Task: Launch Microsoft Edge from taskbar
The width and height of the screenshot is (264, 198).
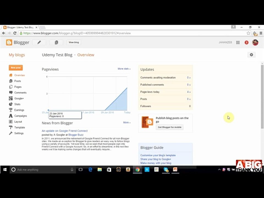Action: point(90,170)
